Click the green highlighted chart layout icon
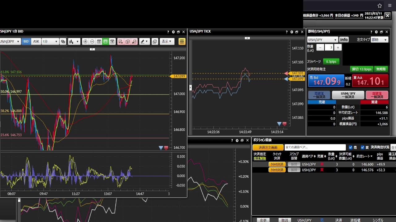 (105, 42)
